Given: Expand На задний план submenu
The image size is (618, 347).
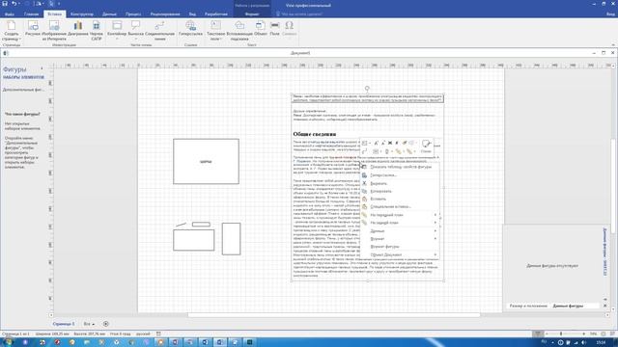Looking at the screenshot, I should point(400,223).
